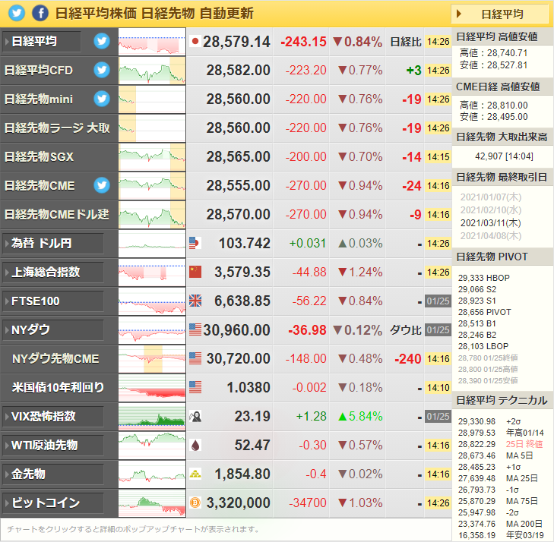Screen dimensions: 554x542
Task: Open the 上海総合指数 mini chart
Action: tap(152, 272)
